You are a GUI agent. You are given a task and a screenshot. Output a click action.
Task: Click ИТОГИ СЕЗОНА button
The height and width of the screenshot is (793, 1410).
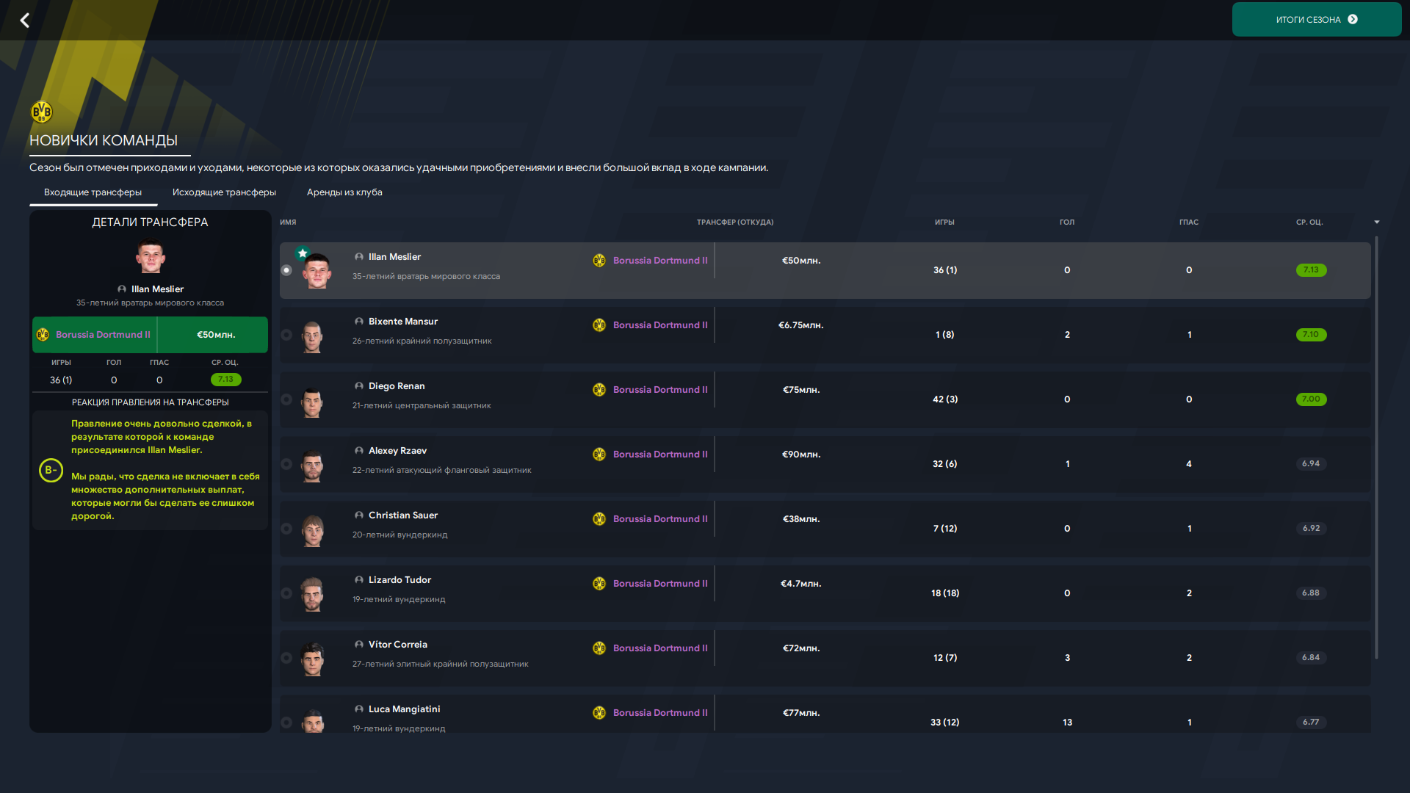pyautogui.click(x=1317, y=20)
